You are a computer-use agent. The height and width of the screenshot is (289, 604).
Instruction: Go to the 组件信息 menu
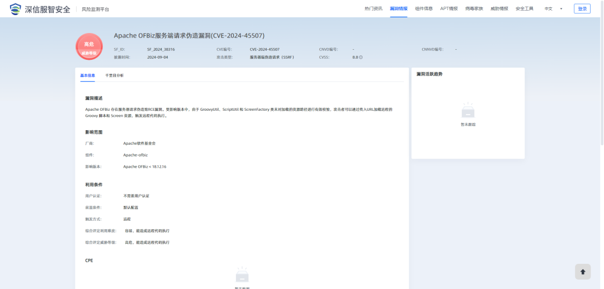[x=424, y=9]
